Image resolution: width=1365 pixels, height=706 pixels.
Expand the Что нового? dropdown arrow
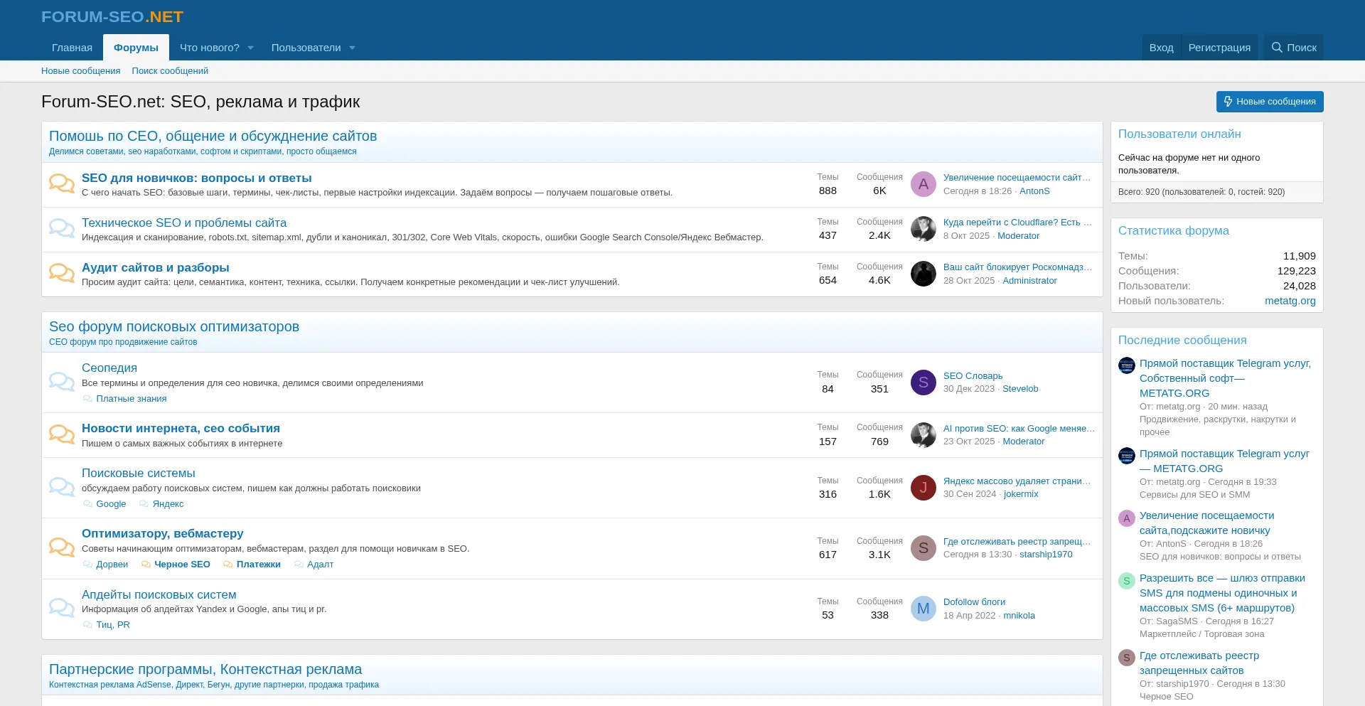pyautogui.click(x=250, y=48)
